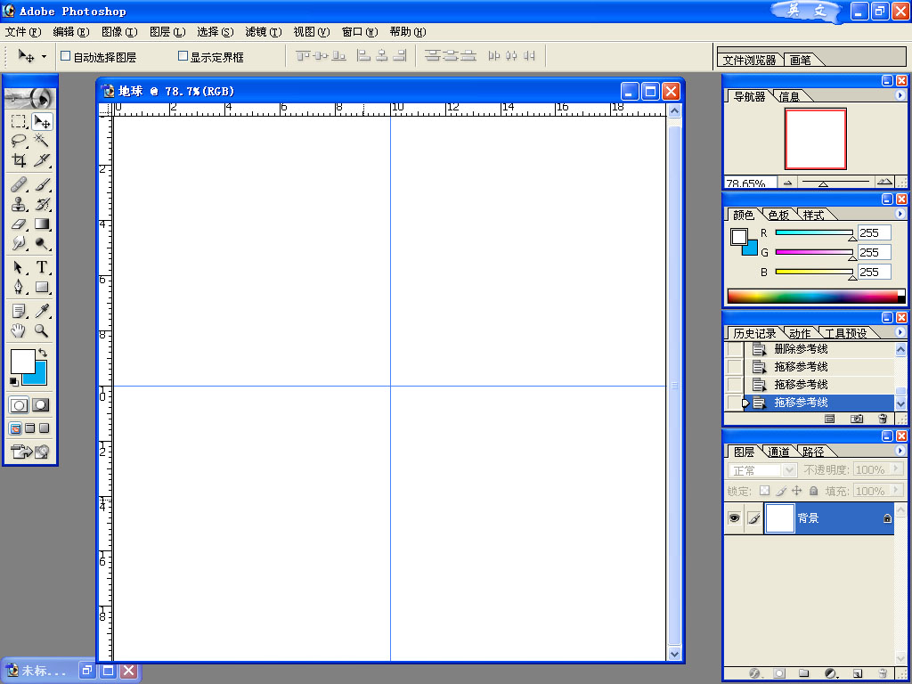Select the History Brush tool
This screenshot has width=912, height=684.
tap(42, 204)
